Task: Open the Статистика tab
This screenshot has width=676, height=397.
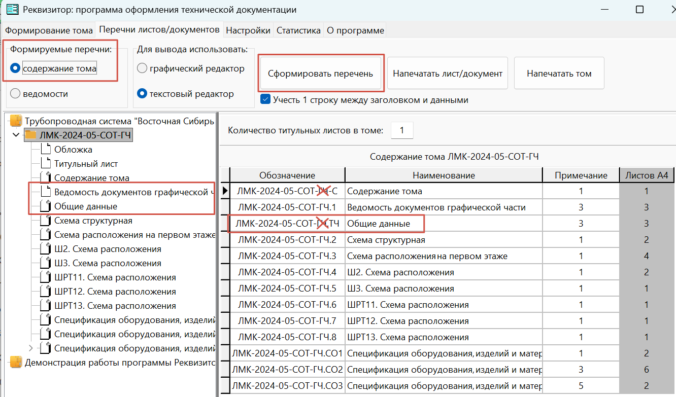Action: pos(298,30)
